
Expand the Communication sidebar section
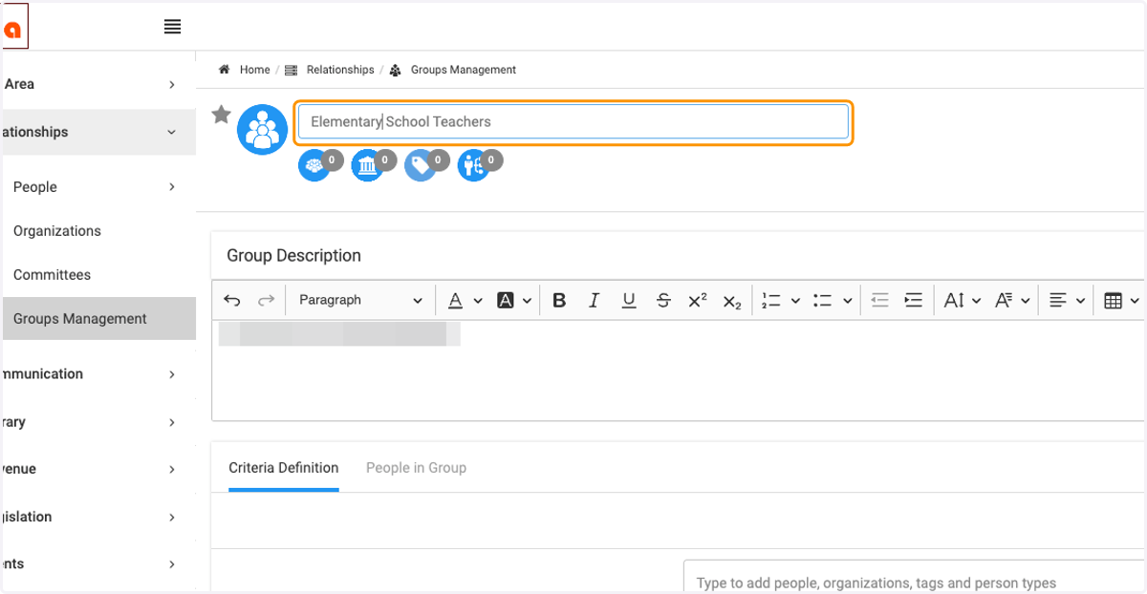coord(97,374)
